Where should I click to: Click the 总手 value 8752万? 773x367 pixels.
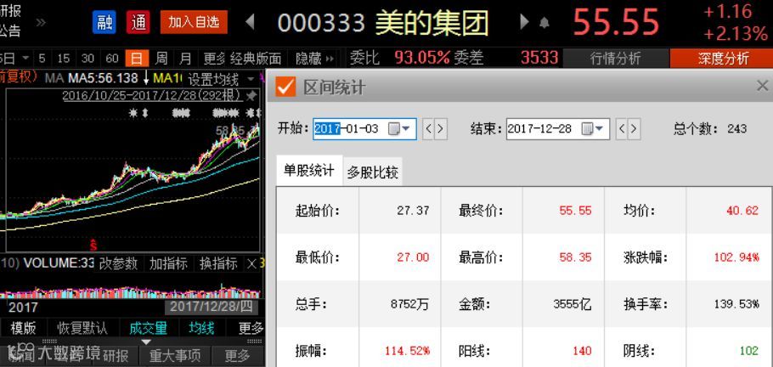(x=409, y=304)
